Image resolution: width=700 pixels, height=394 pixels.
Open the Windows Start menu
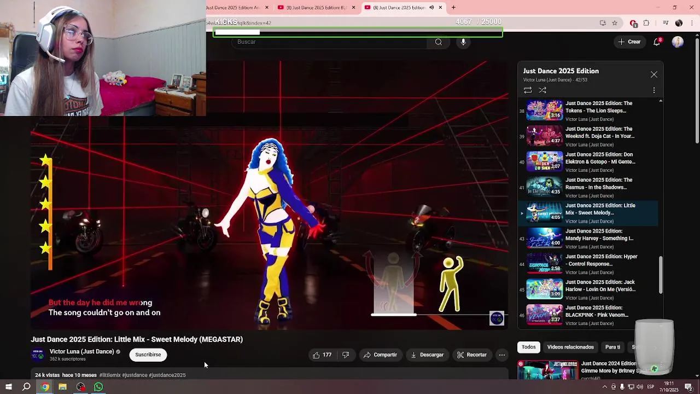pos(8,387)
